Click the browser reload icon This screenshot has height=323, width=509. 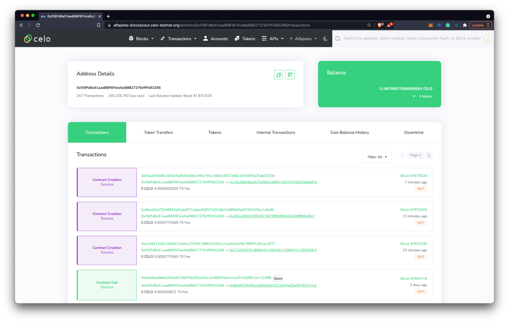[38, 25]
